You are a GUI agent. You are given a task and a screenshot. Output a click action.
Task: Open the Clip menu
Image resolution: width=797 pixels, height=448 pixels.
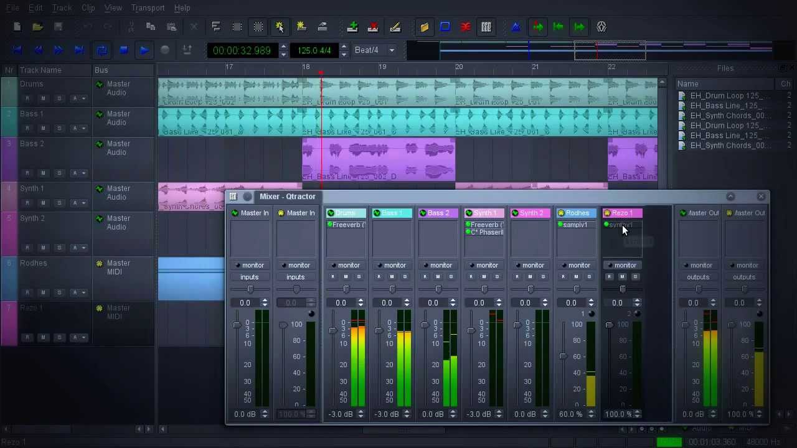[88, 7]
